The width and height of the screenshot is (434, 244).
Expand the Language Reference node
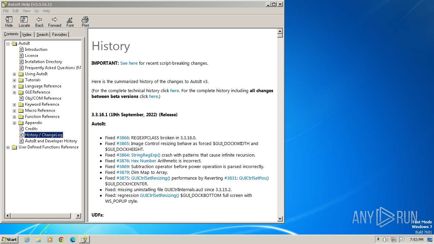14,86
